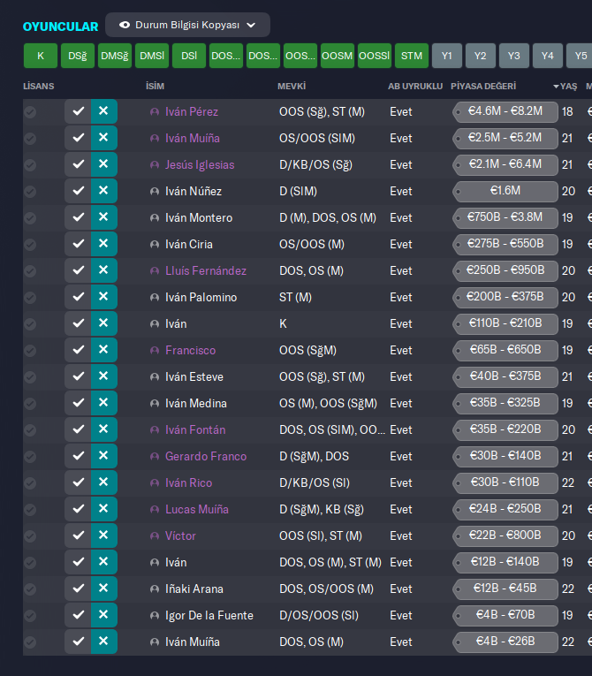Click the X button for Iván Núñez
This screenshot has width=592, height=676.
tap(104, 191)
